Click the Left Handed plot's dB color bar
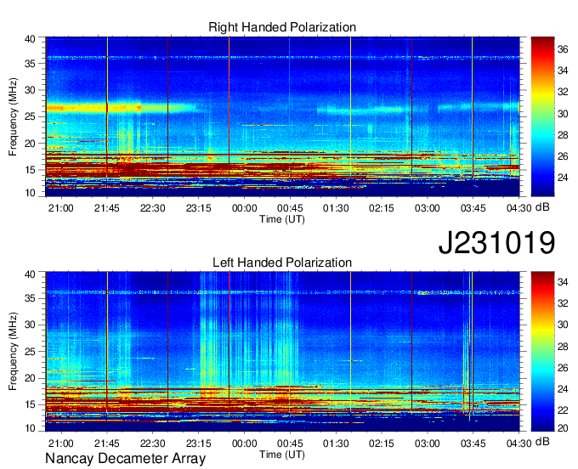Image resolution: width=578 pixels, height=469 pixels. coord(542,352)
